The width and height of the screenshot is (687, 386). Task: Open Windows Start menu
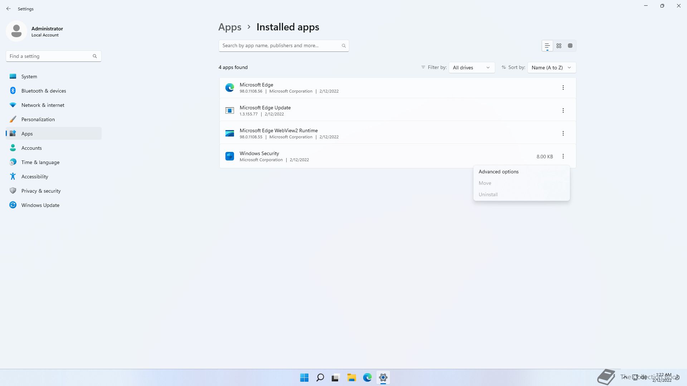pos(304,377)
